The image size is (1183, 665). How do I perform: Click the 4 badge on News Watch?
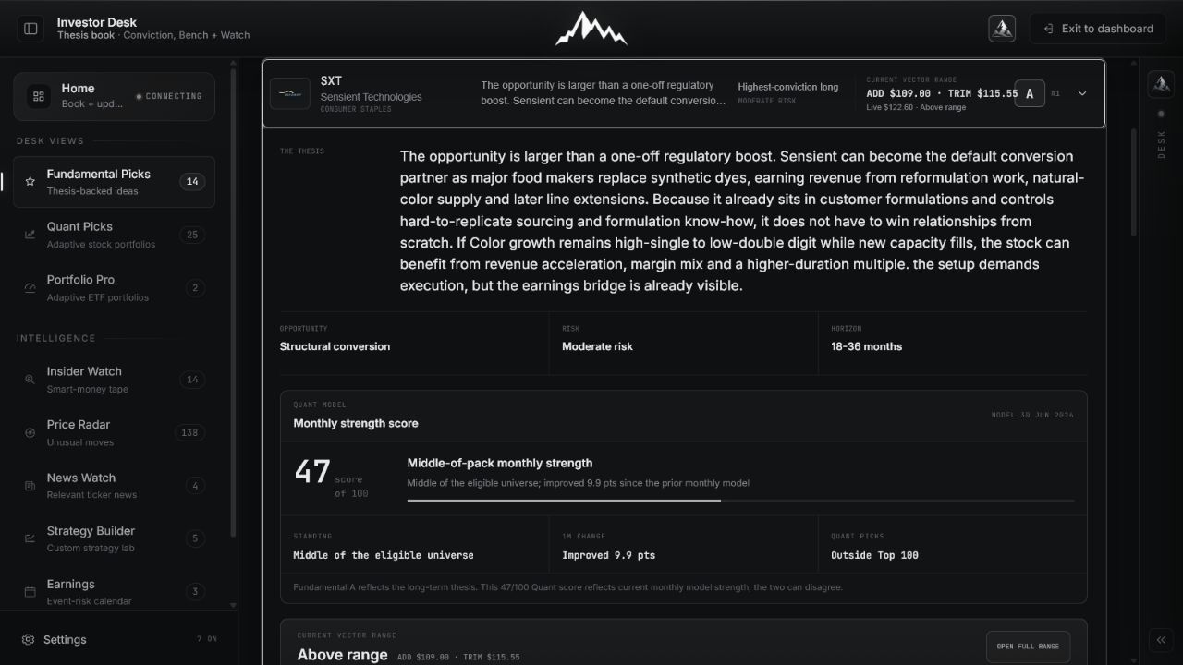(195, 486)
